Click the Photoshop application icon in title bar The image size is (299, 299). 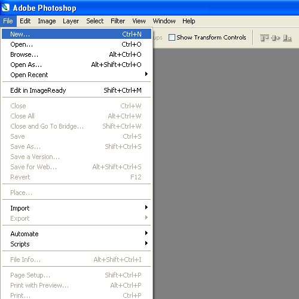click(5, 8)
